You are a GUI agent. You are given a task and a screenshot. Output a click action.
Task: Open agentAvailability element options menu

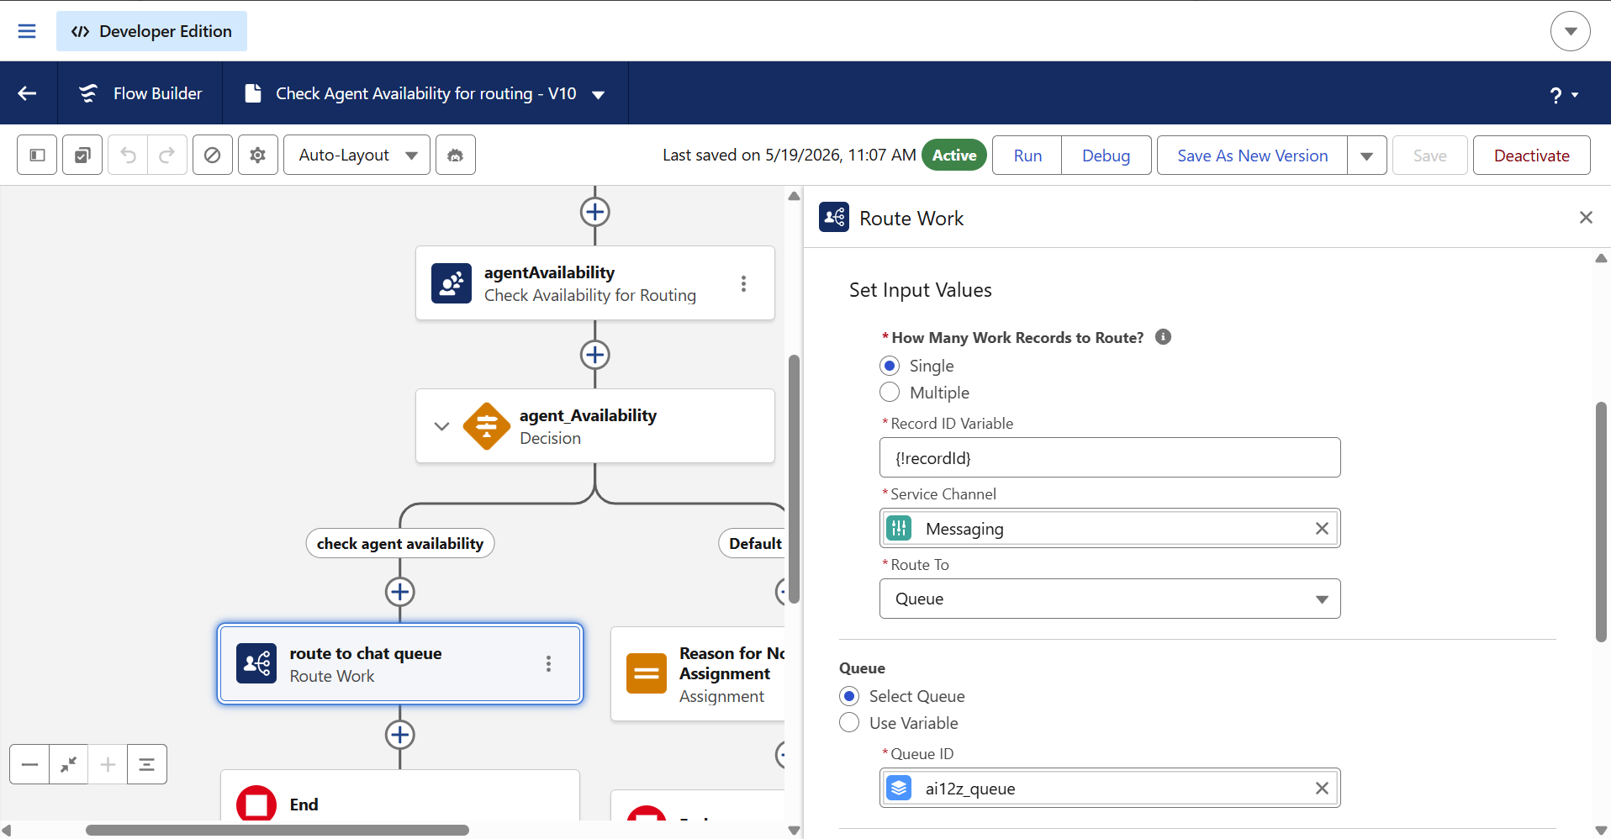click(x=743, y=283)
